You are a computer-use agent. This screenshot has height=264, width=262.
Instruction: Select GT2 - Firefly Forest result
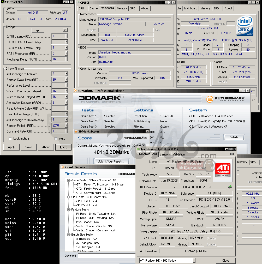pyautogui.click(x=96, y=189)
